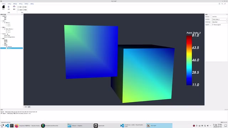Open the fifth ribbon tab

(26, 4)
